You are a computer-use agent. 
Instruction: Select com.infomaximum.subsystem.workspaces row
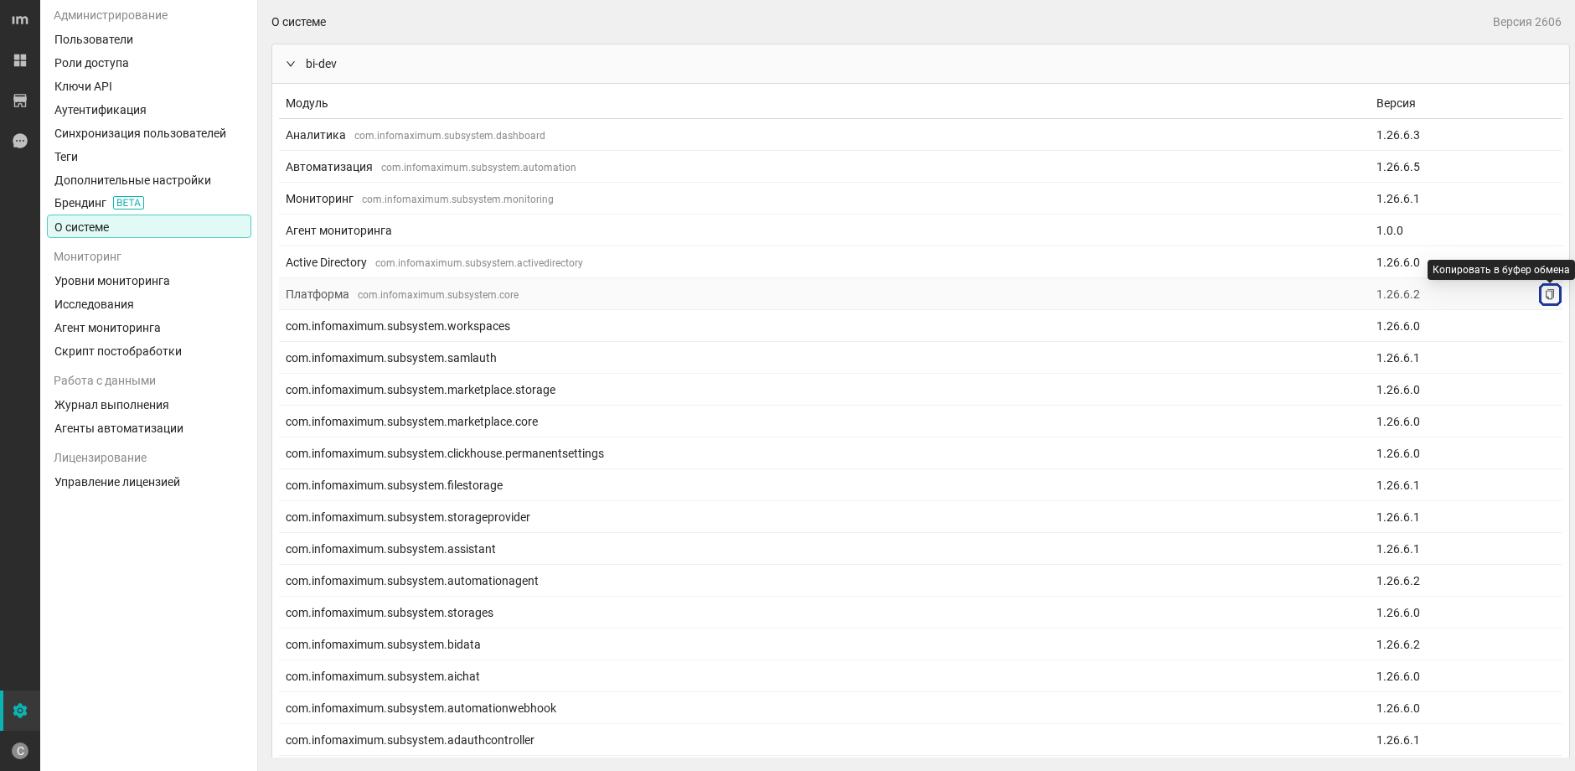coord(920,326)
